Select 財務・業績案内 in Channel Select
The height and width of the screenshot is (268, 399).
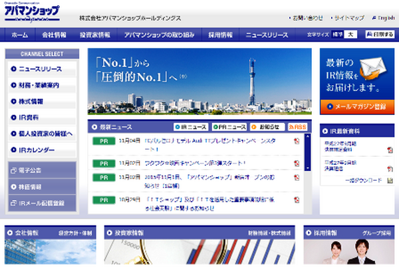(42, 85)
